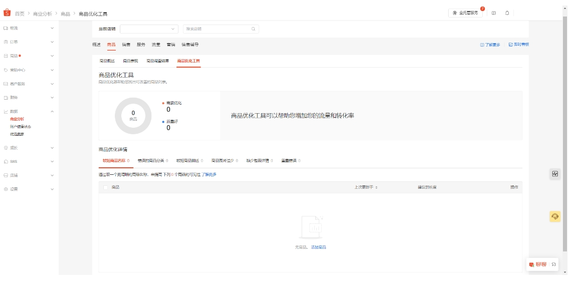The image size is (573, 286).
Task: Collapse the 数据 sidebar section
Action: tap(52, 111)
